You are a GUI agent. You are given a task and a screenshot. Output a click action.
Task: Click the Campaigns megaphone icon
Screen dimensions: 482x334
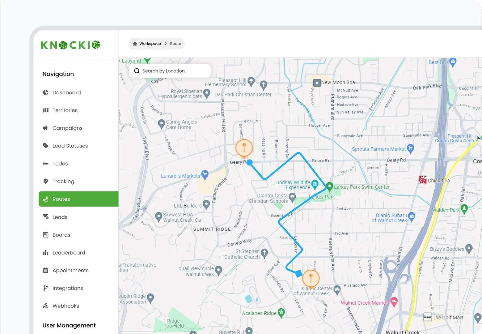tap(46, 128)
